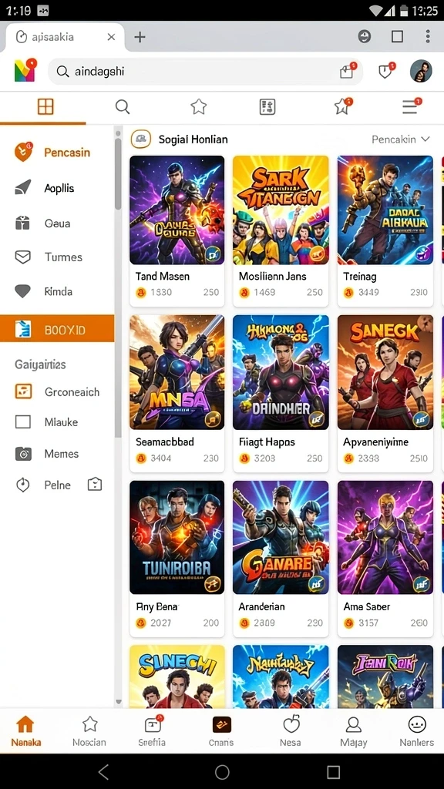Open the Seamacbbad game thumbnail
Screen dimensions: 444x789
click(177, 372)
